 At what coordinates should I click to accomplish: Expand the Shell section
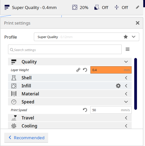click(x=126, y=78)
